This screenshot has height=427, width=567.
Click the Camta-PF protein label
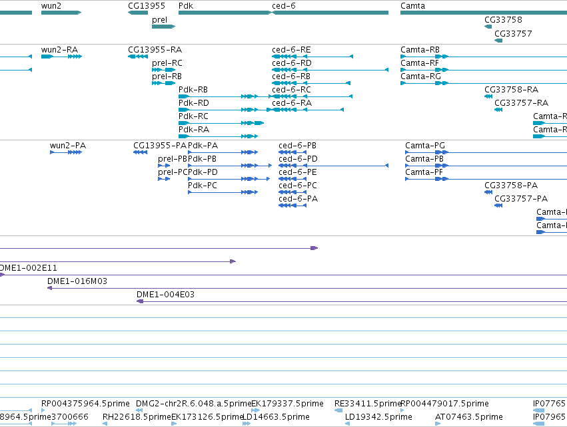[424, 172]
